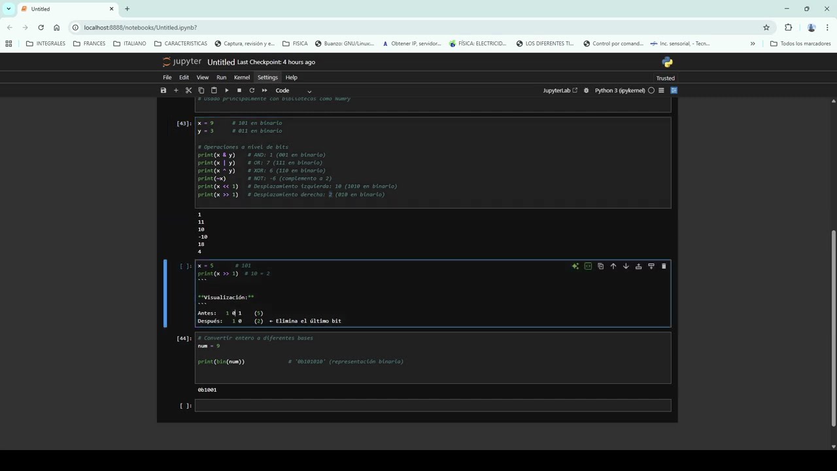This screenshot has width=837, height=471.
Task: Open the apps grid in bookmarks bar
Action: (9, 44)
